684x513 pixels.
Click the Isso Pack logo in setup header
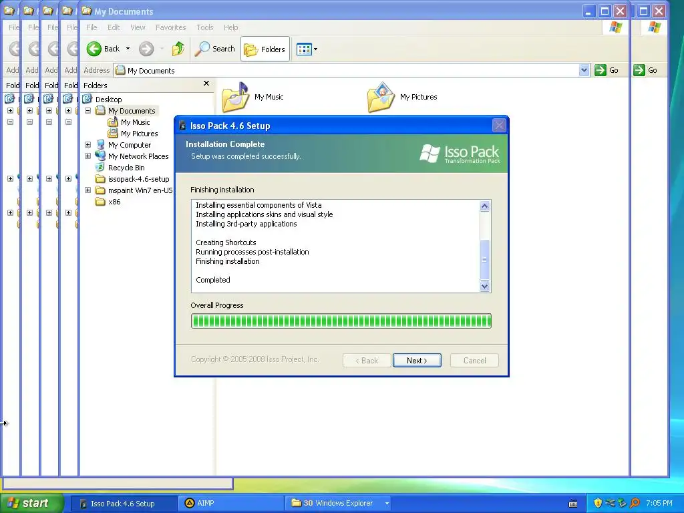coord(460,154)
